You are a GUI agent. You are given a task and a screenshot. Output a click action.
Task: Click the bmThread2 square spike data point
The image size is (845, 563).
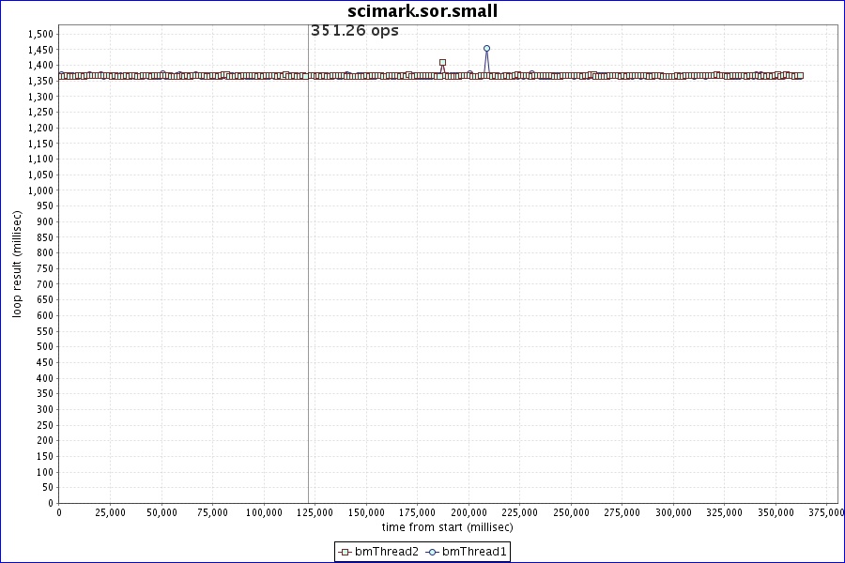pos(442,63)
